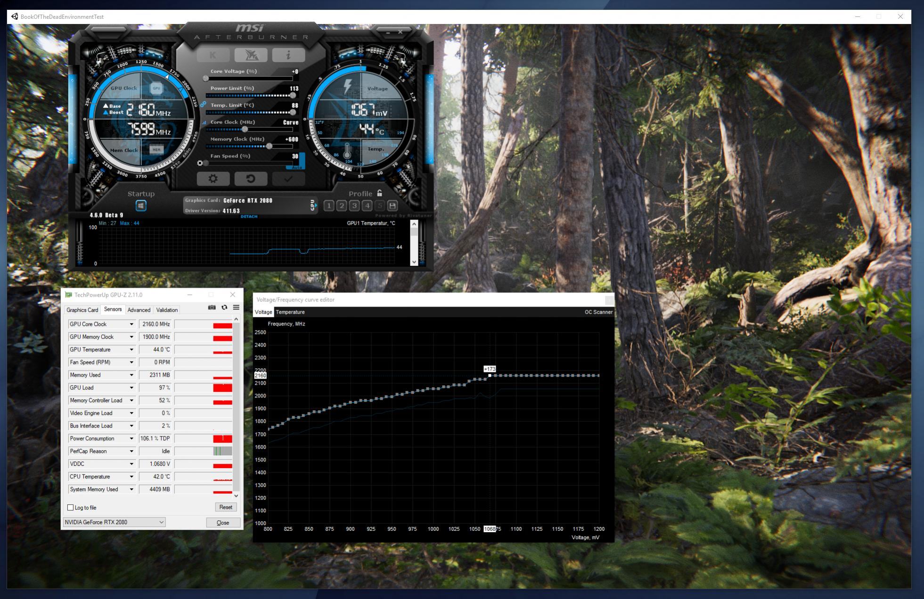Toggle the Windows startup button in Afterburner
Viewport: 924px width, 599px height.
tap(141, 206)
